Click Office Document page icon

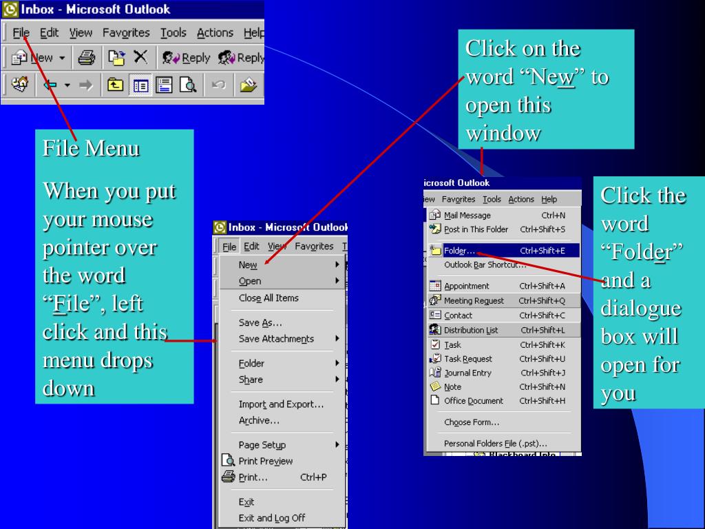coord(435,400)
